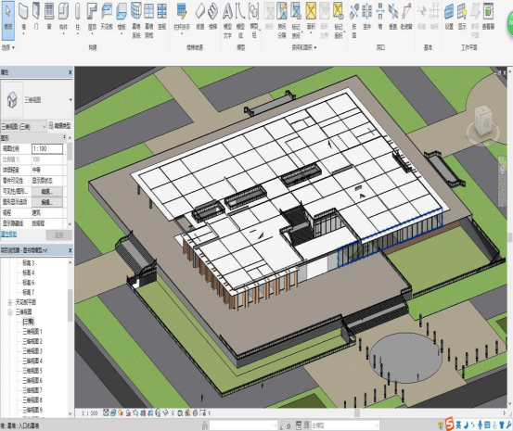Viewport: 513px width, 431px height.
Task: Click the Visual Style view control icon
Action: click(113, 413)
